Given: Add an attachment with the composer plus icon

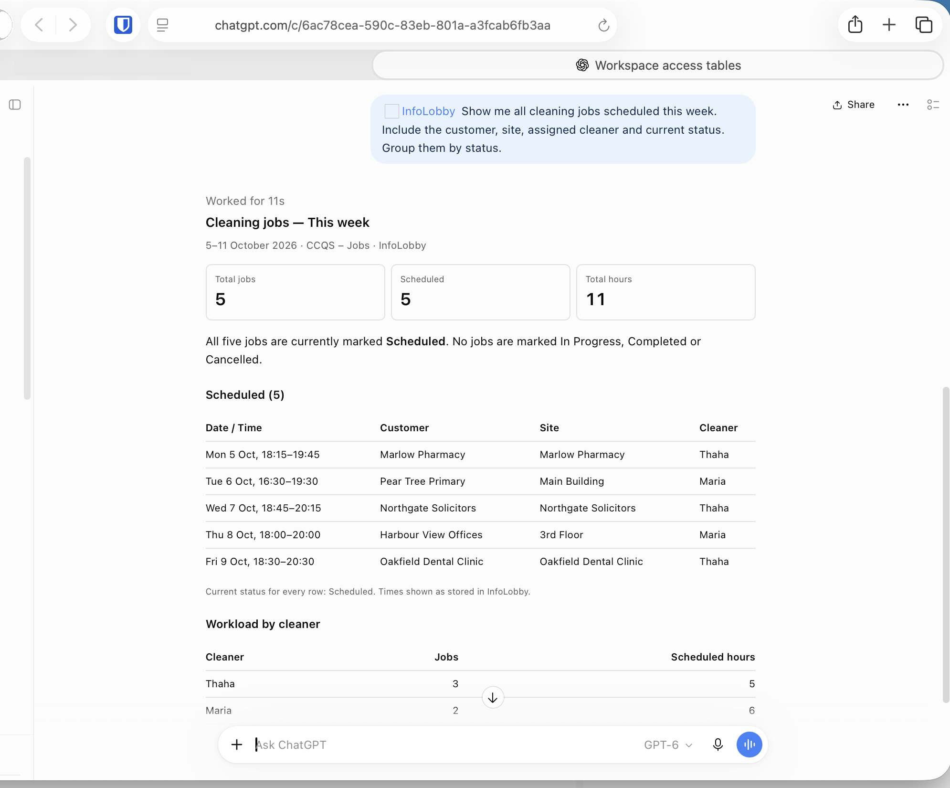Looking at the screenshot, I should point(237,745).
